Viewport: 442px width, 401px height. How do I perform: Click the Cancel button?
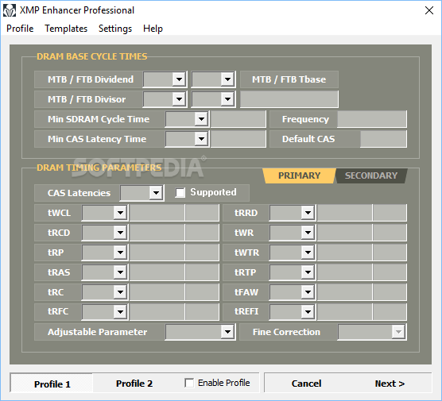[x=306, y=384]
